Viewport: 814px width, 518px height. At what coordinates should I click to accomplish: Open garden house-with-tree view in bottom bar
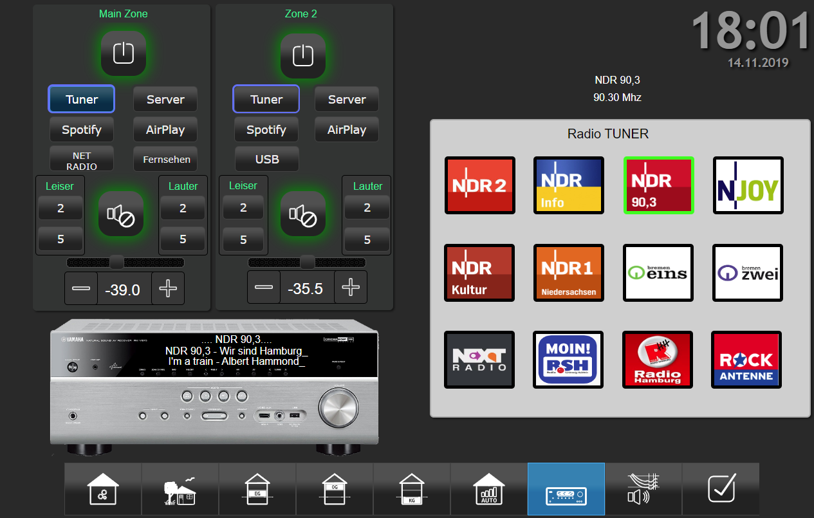click(x=180, y=489)
